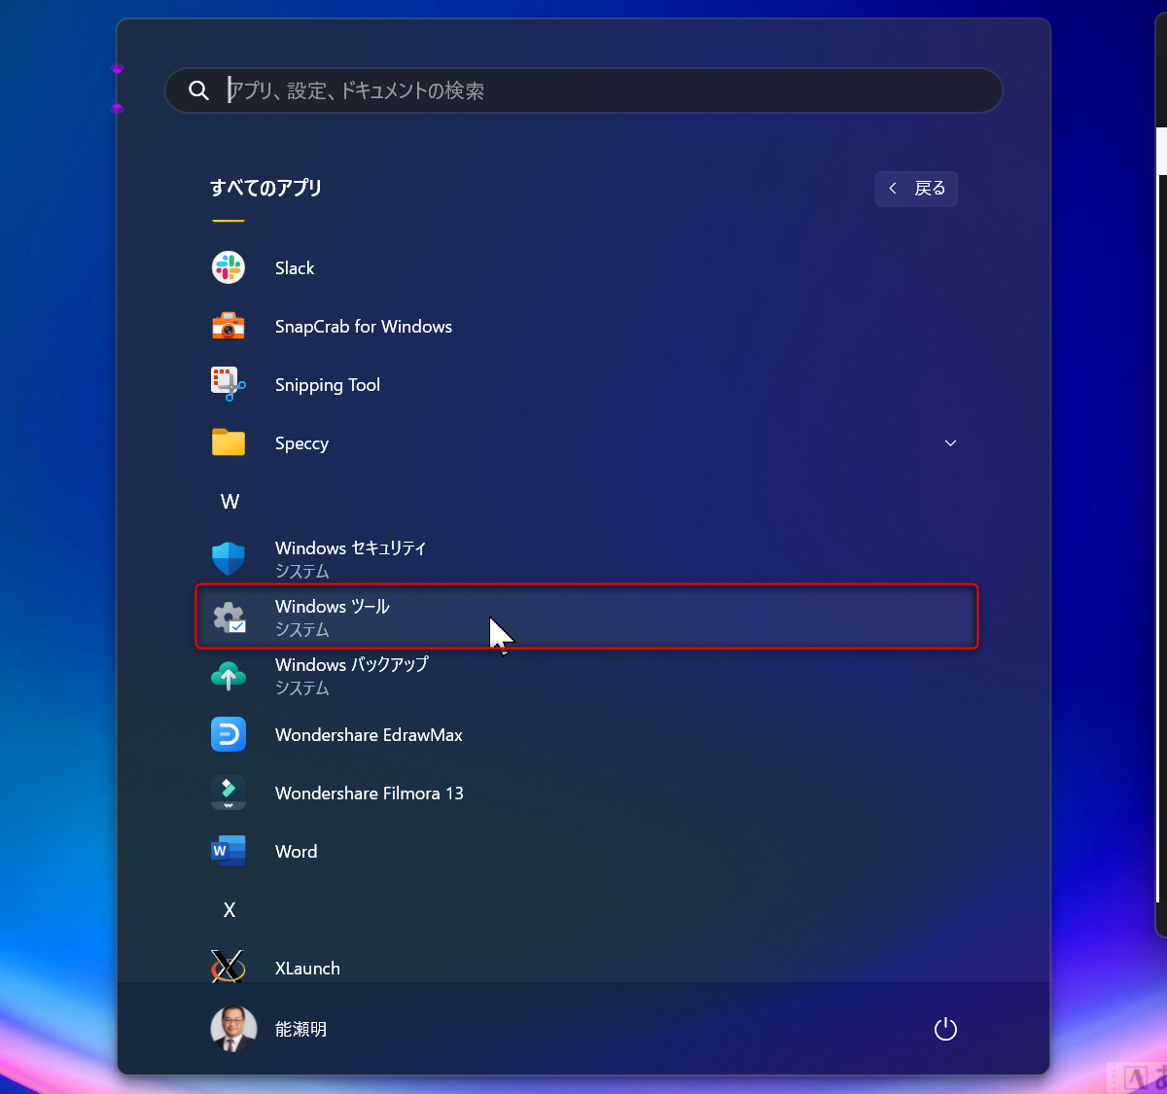
Task: Click the search box for apps and documents
Action: 603,90
